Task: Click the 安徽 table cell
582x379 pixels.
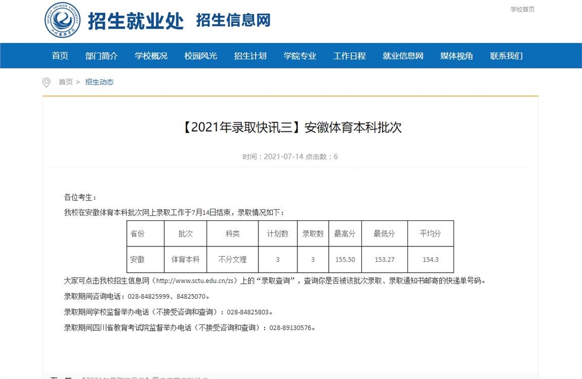Action: [x=145, y=260]
